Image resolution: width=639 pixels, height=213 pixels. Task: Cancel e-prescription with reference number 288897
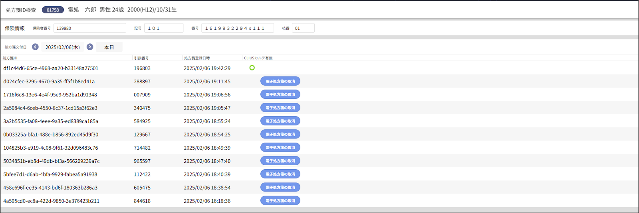pos(280,81)
